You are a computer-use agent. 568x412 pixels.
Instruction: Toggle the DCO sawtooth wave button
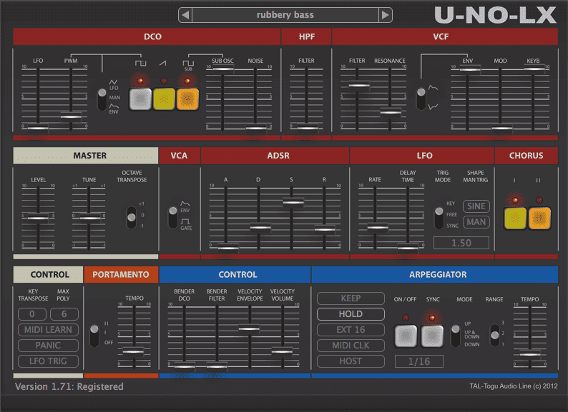point(164,99)
